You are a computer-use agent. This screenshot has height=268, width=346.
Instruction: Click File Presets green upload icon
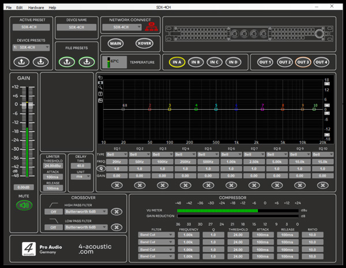[67, 61]
